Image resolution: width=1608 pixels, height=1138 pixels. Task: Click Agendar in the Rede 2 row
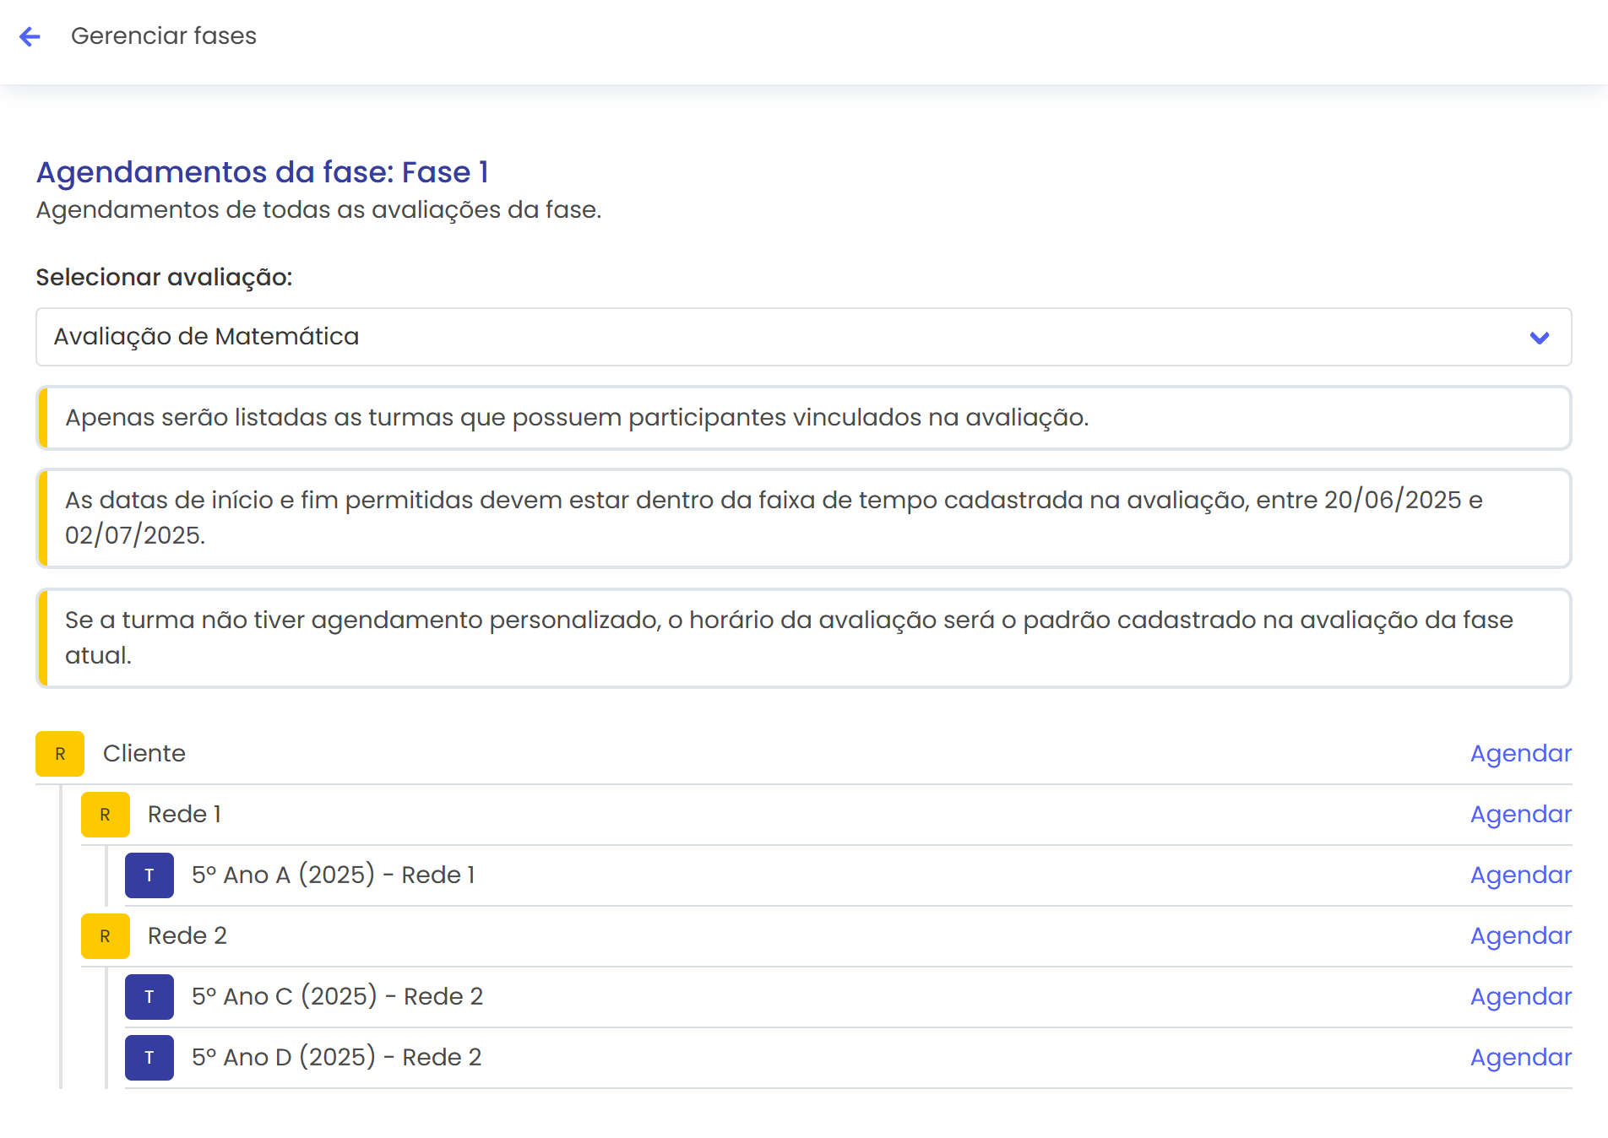click(1521, 935)
